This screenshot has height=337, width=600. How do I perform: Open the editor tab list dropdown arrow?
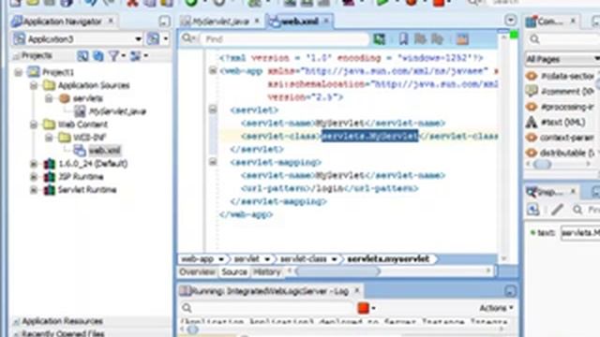pyautogui.click(x=510, y=20)
